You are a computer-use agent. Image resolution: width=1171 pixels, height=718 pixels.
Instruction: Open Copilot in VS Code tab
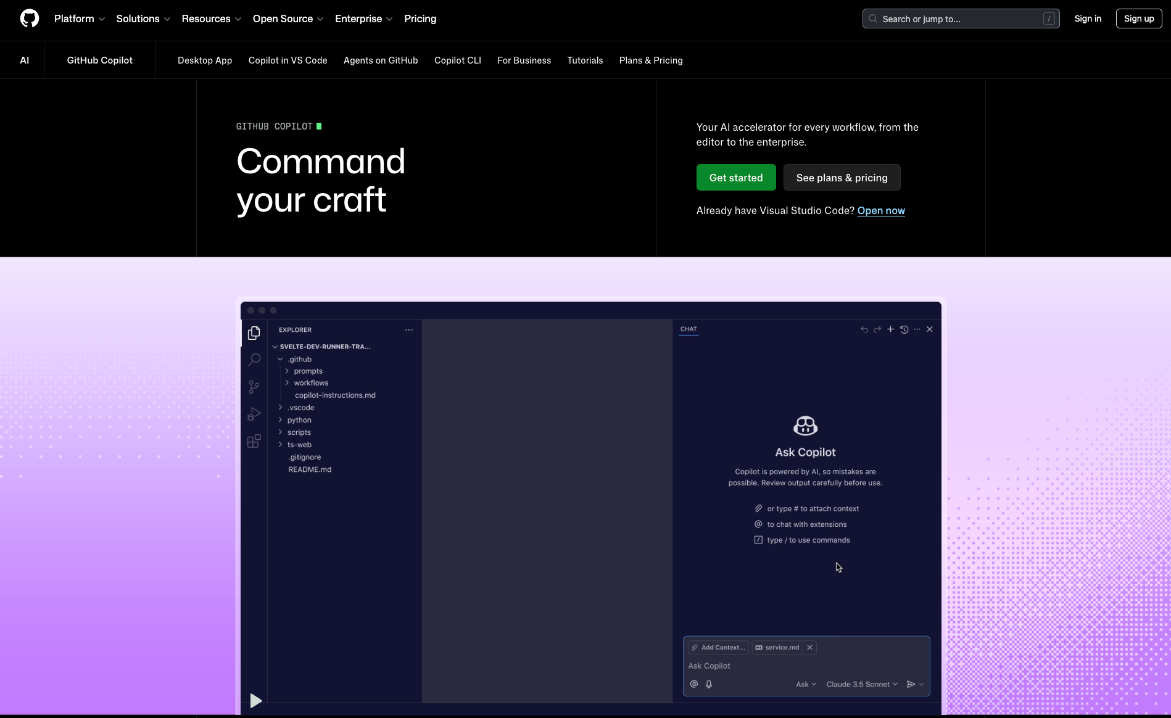pyautogui.click(x=288, y=60)
